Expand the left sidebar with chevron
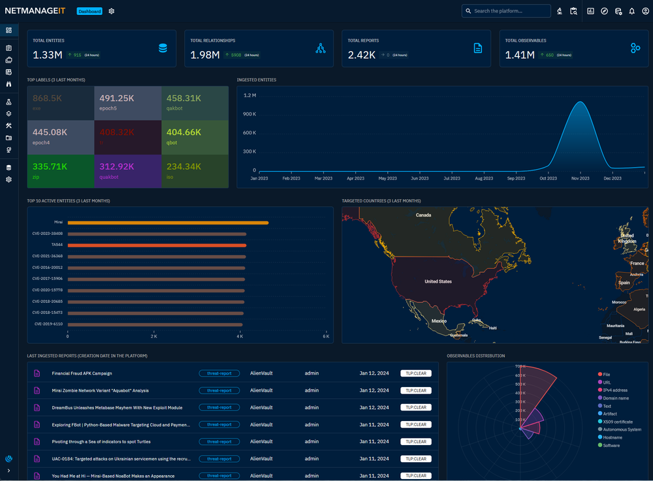 click(x=8, y=471)
